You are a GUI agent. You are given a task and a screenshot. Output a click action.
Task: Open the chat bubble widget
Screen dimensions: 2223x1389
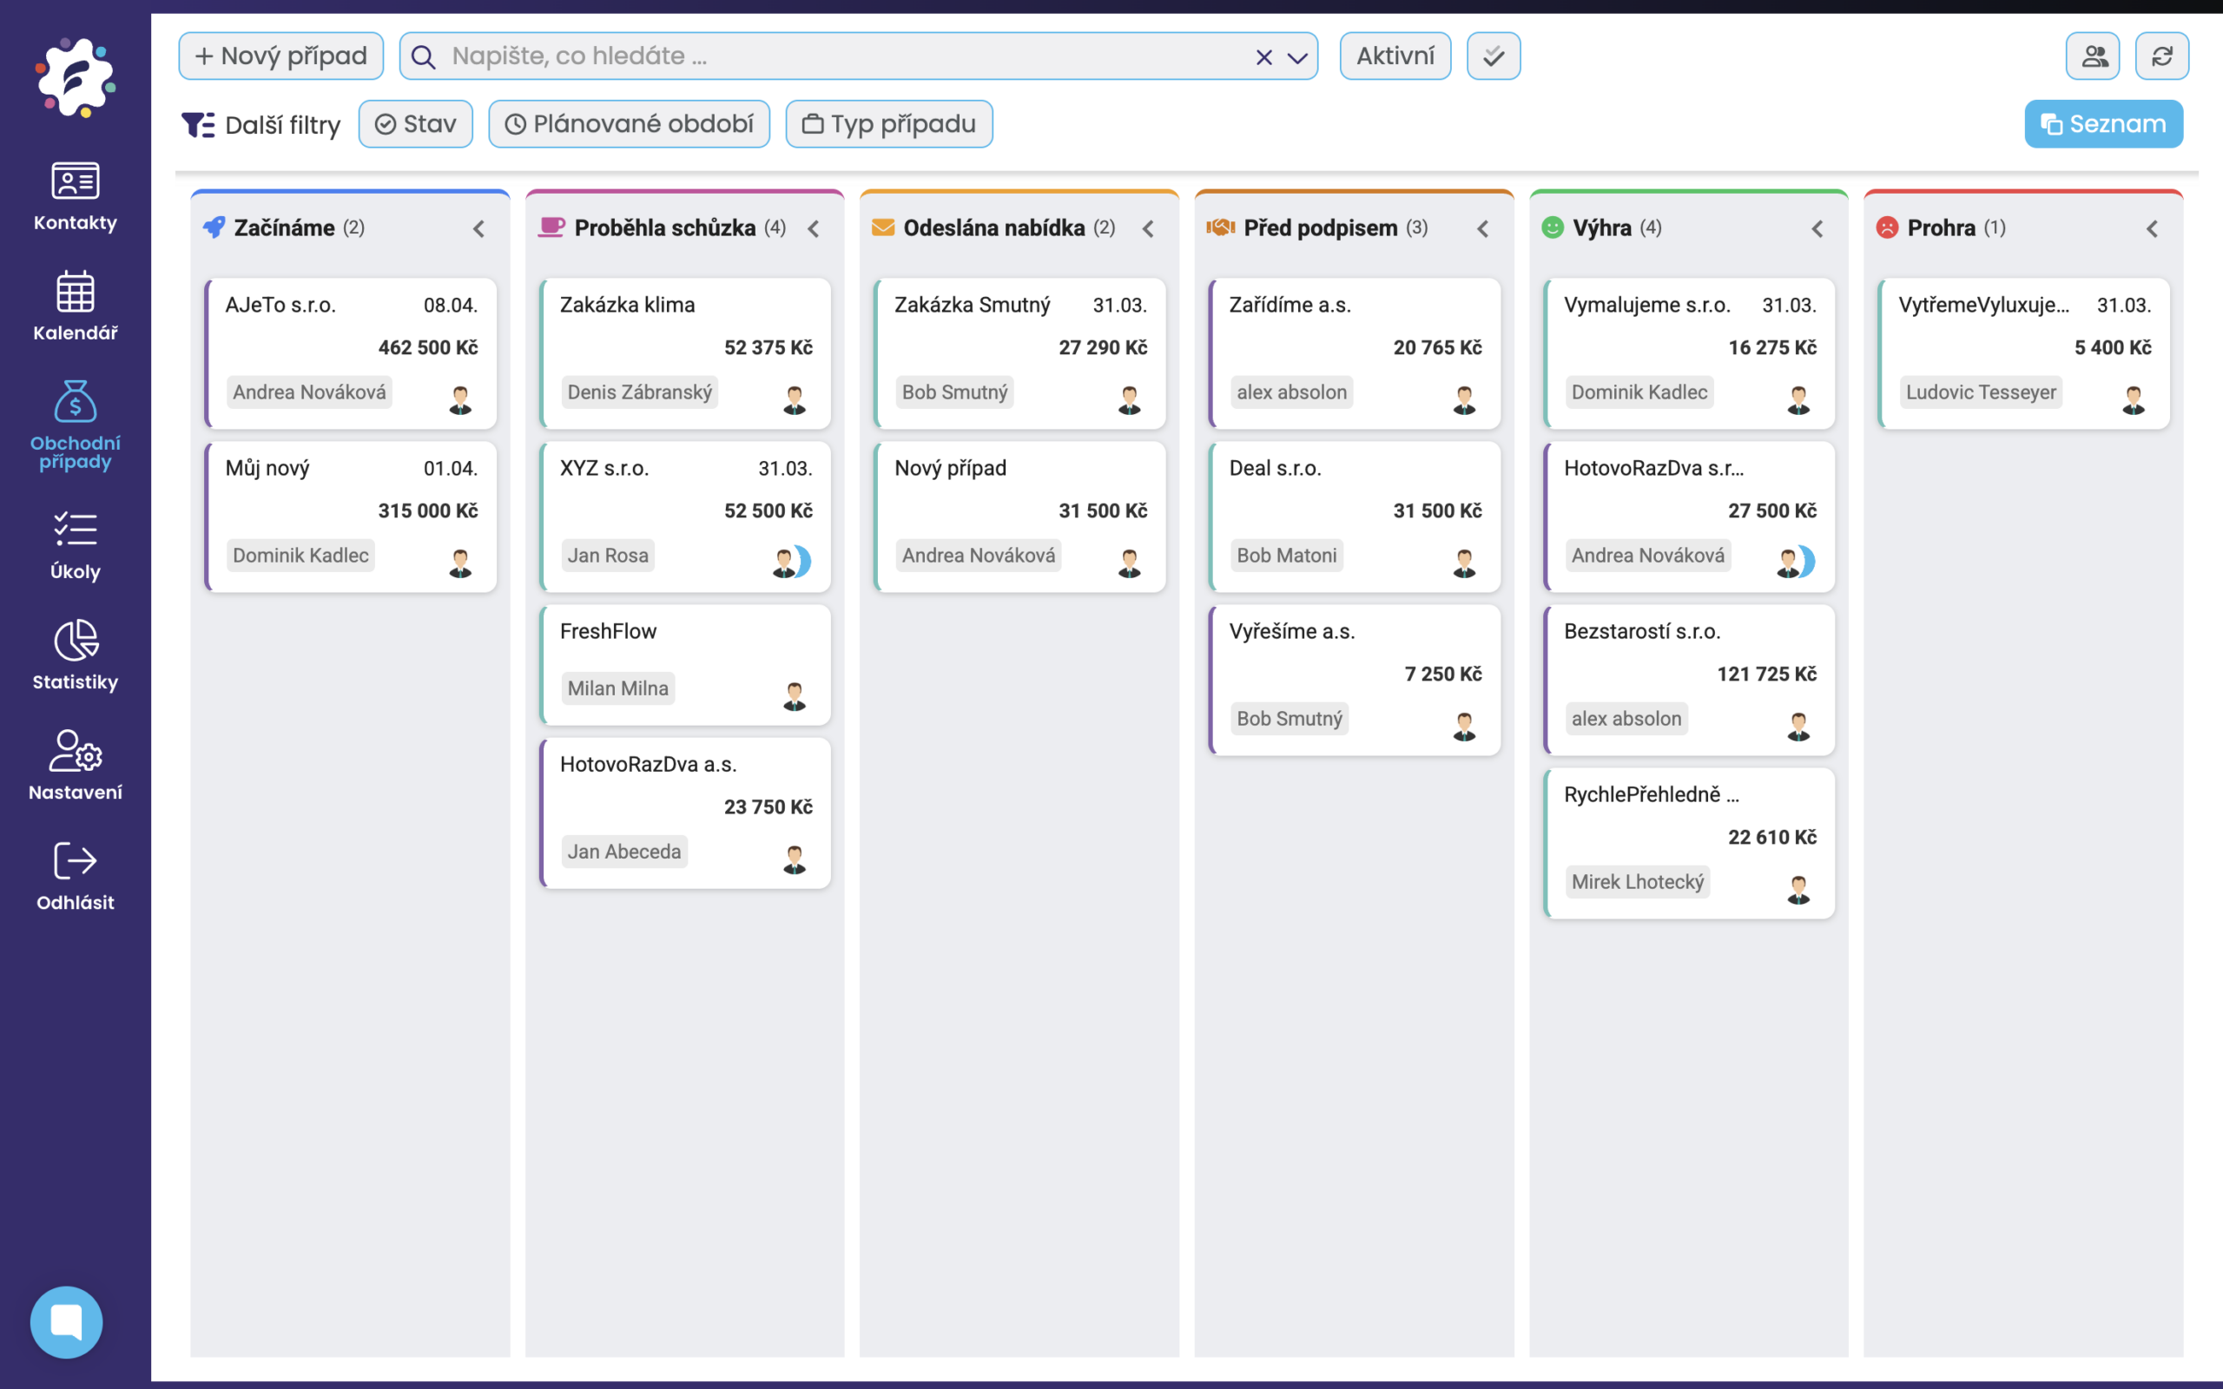[66, 1321]
